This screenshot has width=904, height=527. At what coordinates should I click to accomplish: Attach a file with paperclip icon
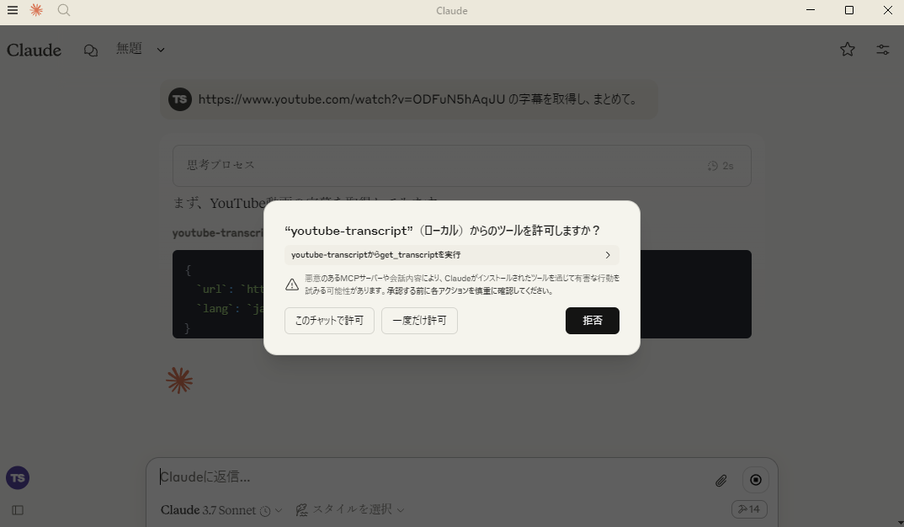pyautogui.click(x=721, y=481)
